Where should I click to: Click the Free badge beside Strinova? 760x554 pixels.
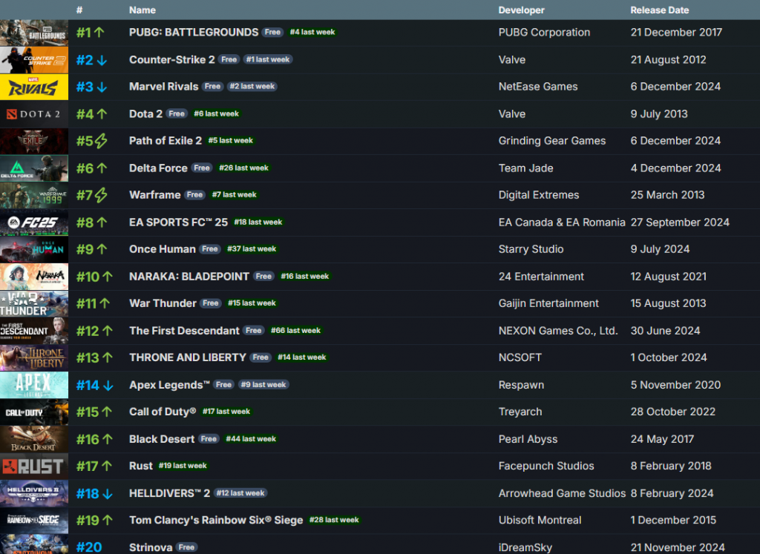click(x=186, y=547)
